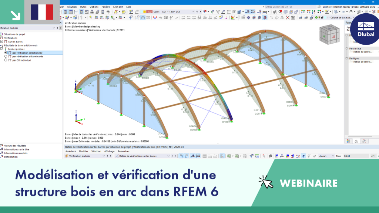Open the 'Paramètres' table menu
The width and height of the screenshot is (379, 213).
[x=123, y=151]
